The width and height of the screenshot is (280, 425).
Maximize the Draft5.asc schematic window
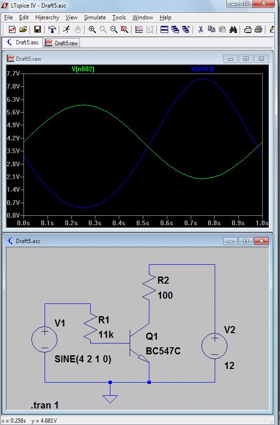246,241
